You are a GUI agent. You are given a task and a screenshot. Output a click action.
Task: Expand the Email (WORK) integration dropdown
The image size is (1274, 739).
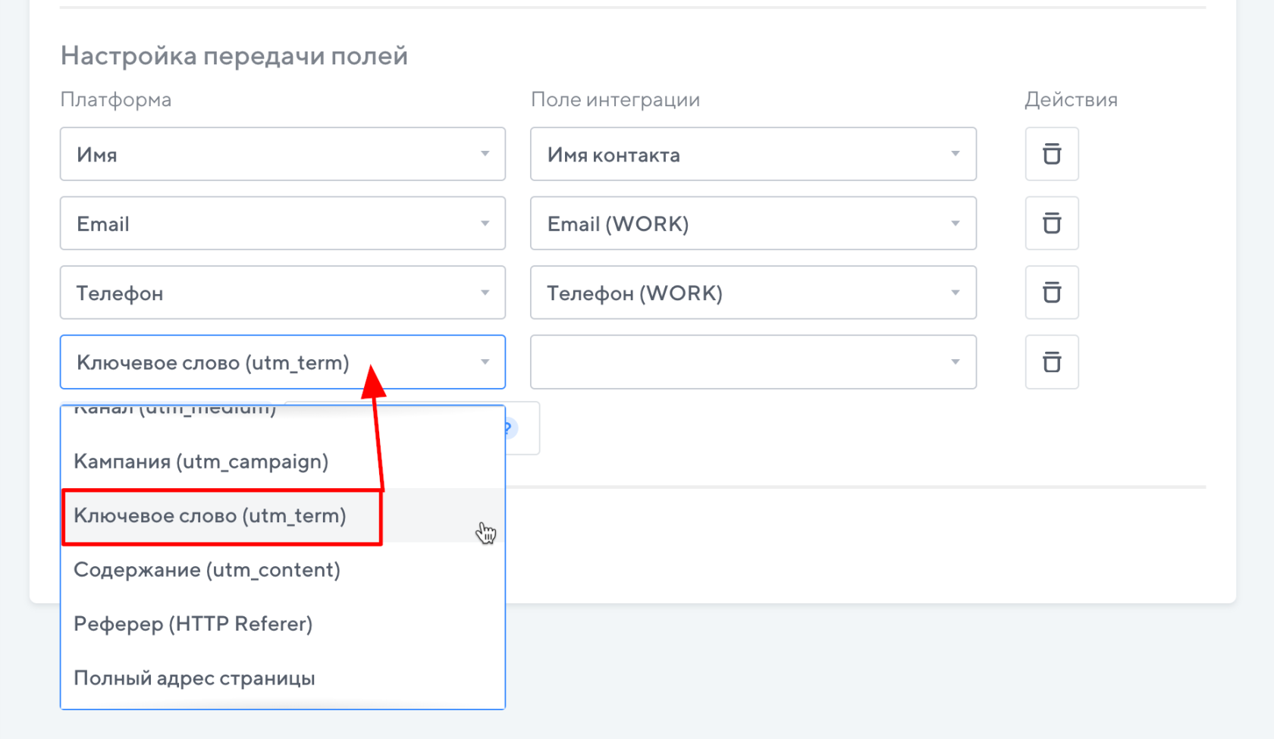(x=752, y=224)
